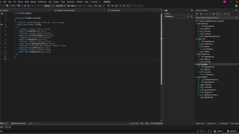Image resolution: width=239 pixels, height=134 pixels.
Task: Expand the Controllers folder in WebAPI
Action: (x=199, y=87)
